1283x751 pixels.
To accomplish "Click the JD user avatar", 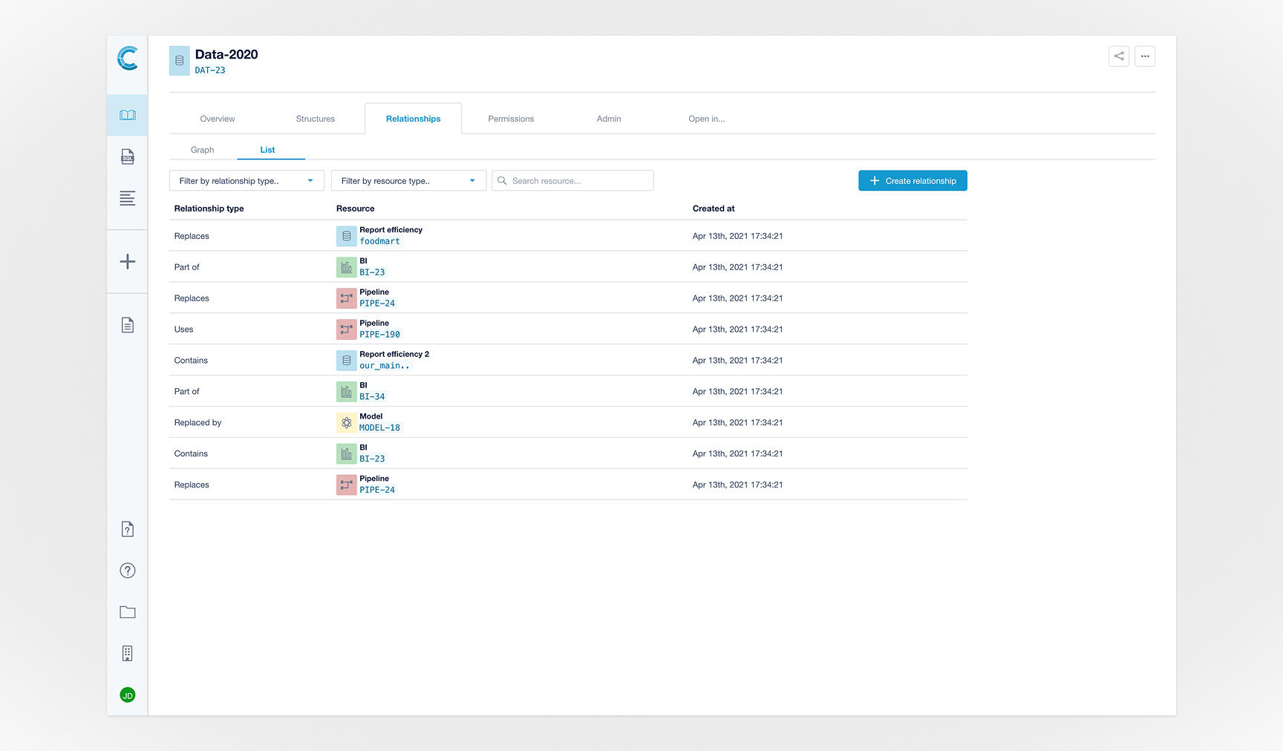I will pos(128,695).
